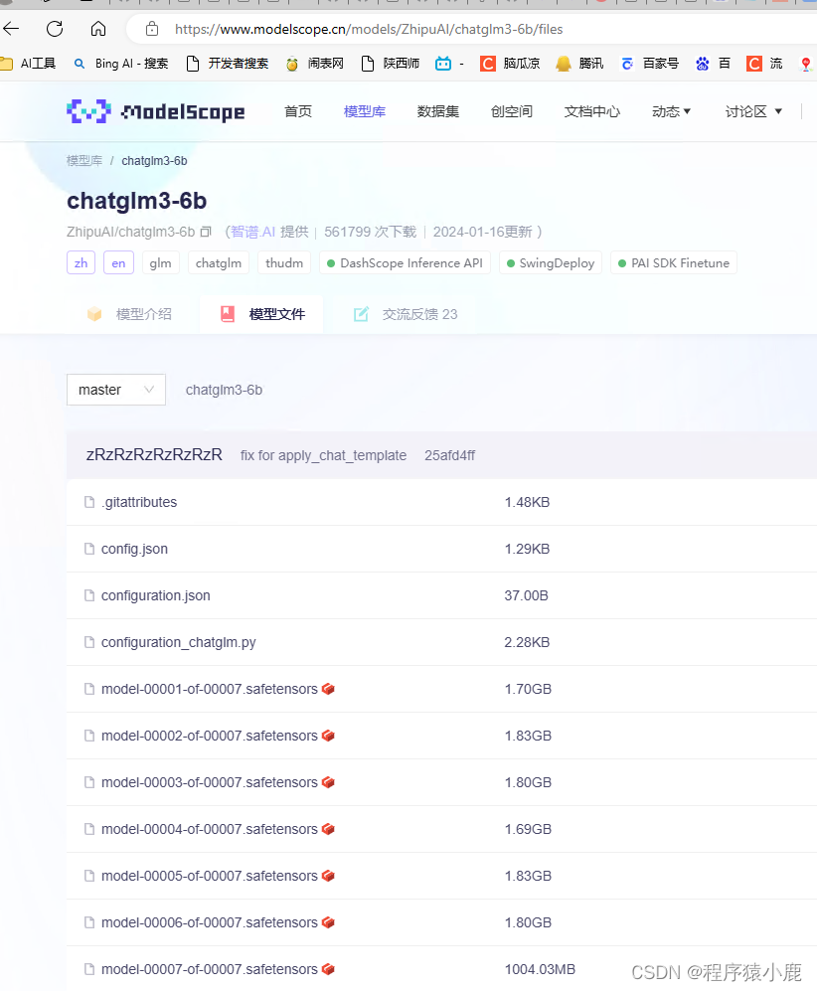817x991 pixels.
Task: Open the configuration_chatglm.py file
Action: tap(178, 642)
